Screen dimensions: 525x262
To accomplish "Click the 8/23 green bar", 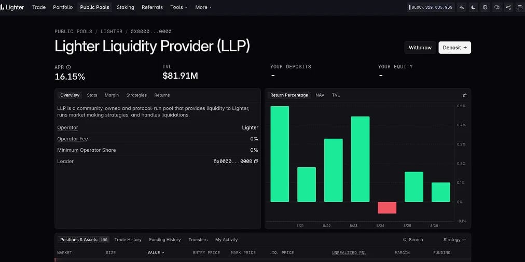I will [360, 159].
